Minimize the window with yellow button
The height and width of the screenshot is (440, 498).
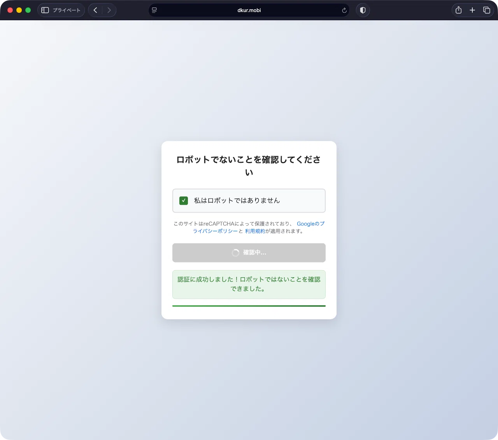pos(19,10)
